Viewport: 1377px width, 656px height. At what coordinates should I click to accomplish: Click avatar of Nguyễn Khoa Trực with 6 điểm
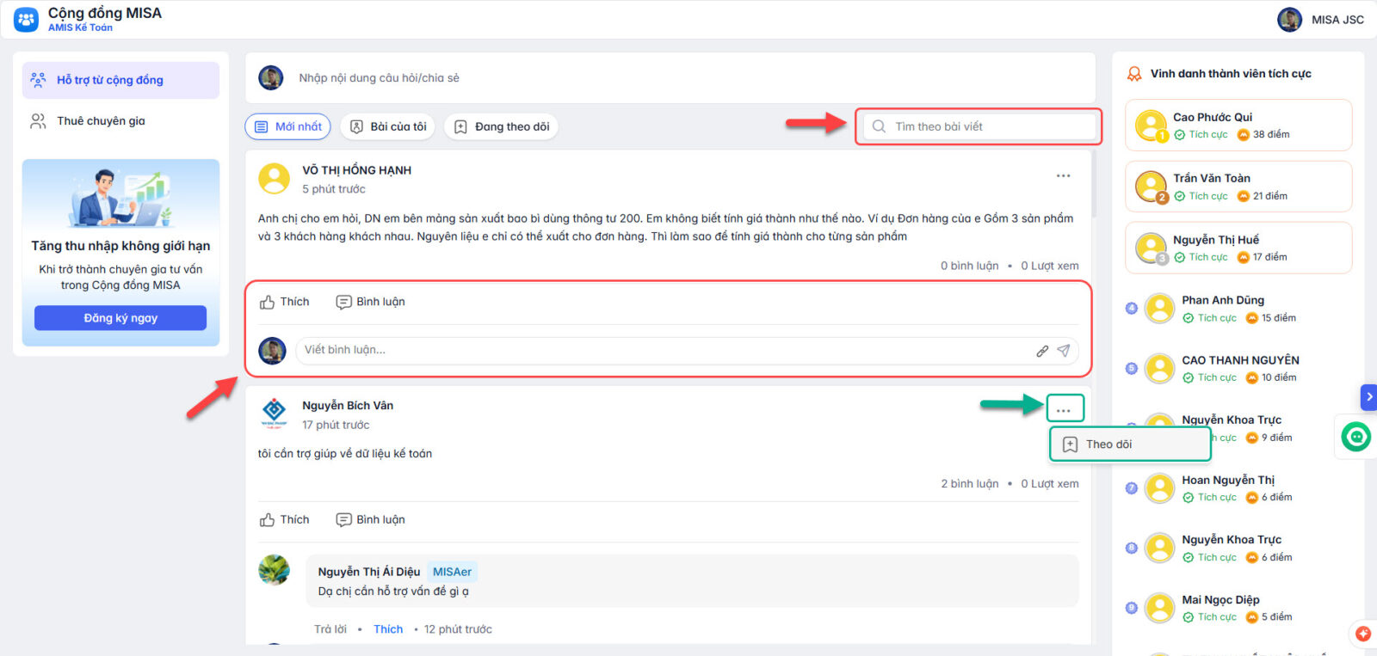coord(1160,548)
